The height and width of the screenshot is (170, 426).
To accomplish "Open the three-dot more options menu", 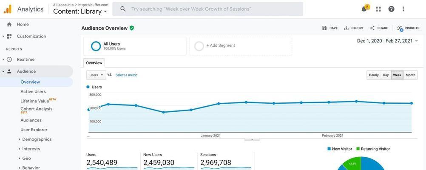I will pos(403,9).
